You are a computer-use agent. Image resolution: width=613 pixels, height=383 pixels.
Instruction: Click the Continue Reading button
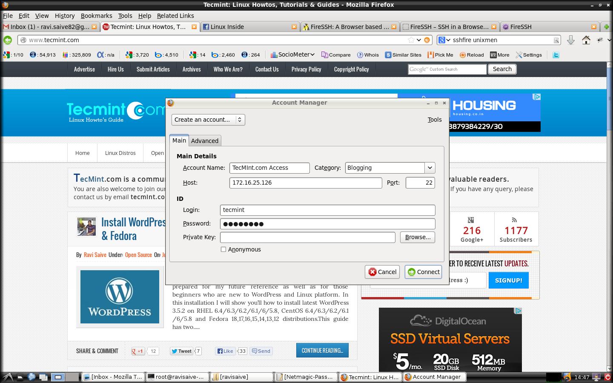point(322,351)
